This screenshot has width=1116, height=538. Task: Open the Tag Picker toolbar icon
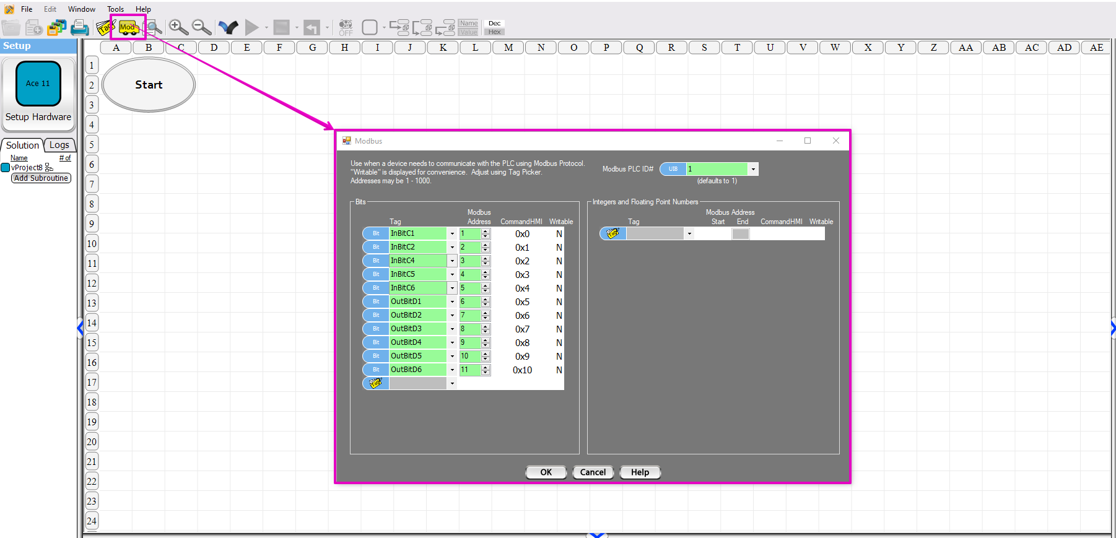(x=105, y=27)
